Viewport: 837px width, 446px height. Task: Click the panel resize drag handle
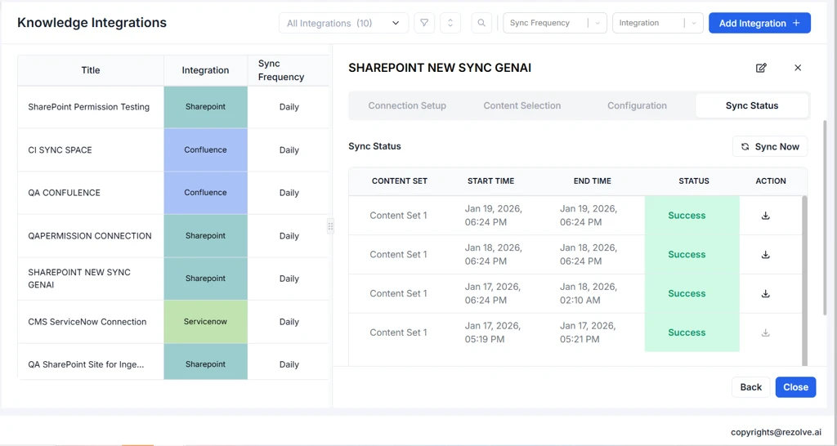(330, 226)
